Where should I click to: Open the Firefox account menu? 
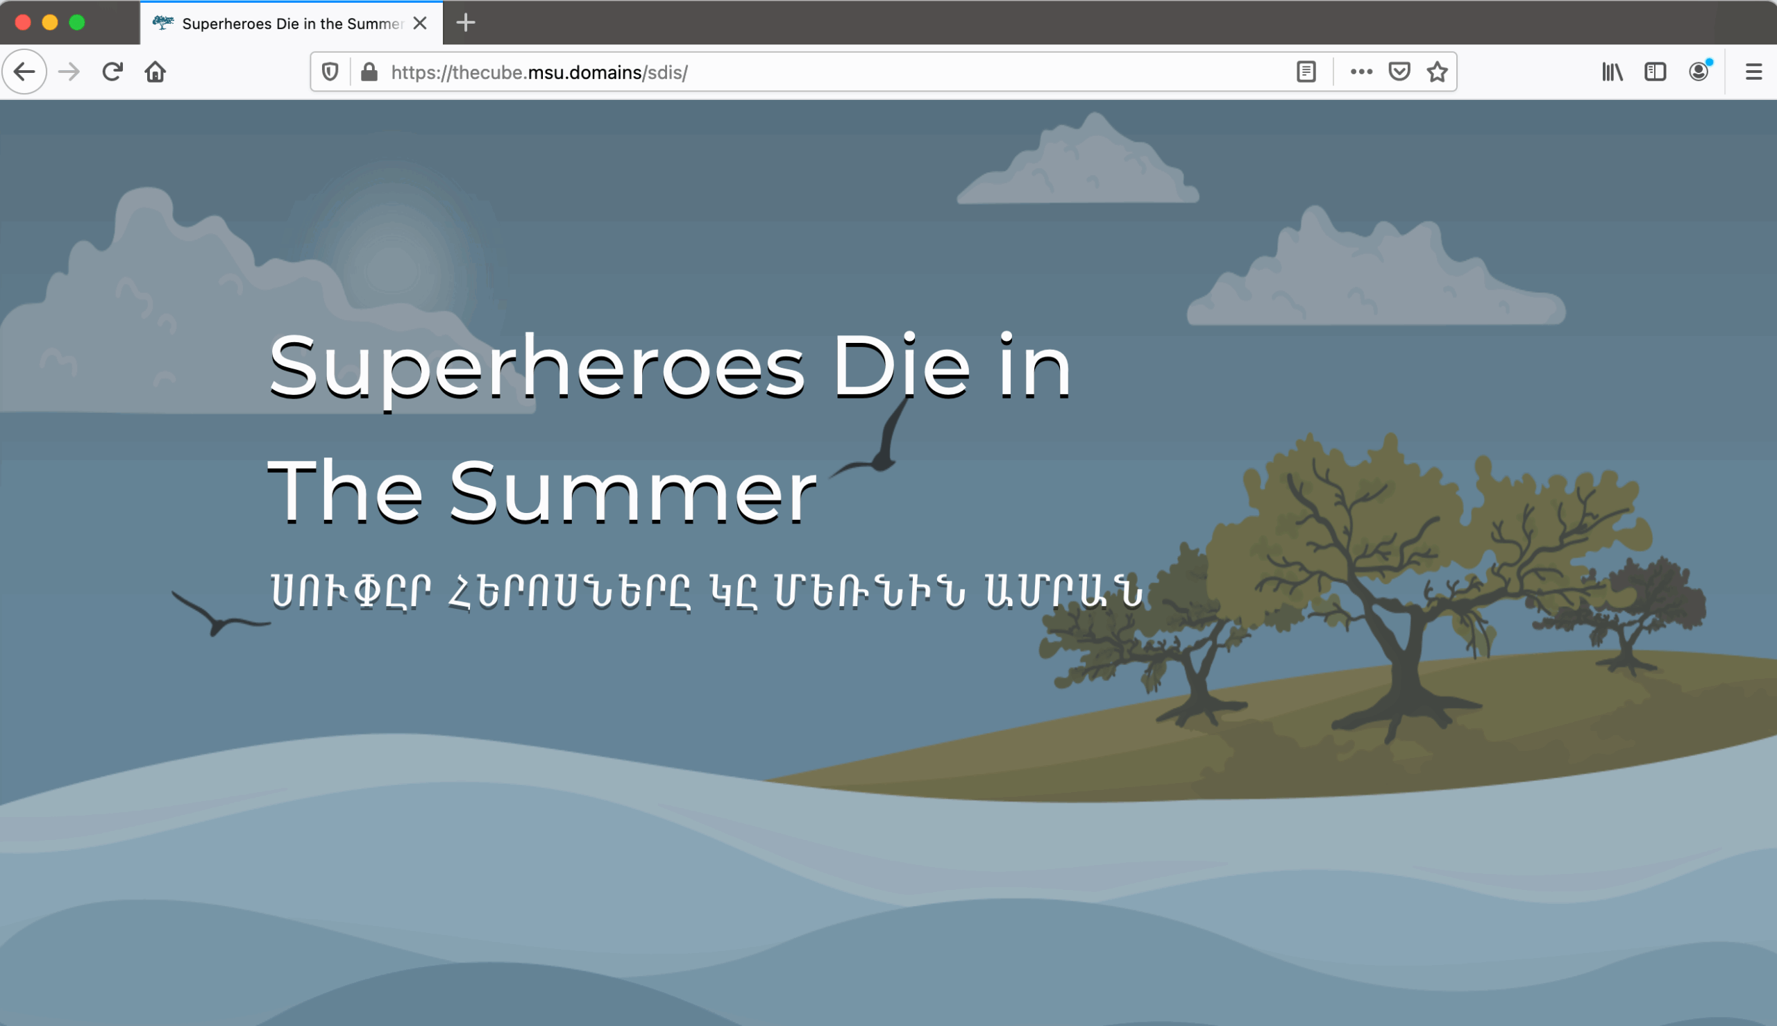(1699, 72)
